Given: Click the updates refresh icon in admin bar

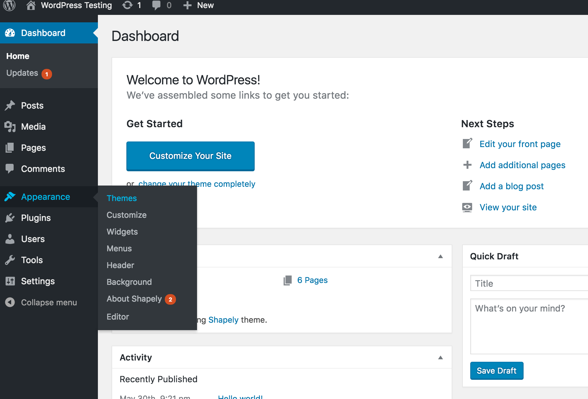Looking at the screenshot, I should (x=127, y=5).
